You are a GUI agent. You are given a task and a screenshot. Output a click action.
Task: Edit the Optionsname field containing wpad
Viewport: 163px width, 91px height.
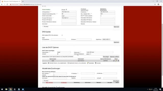pos(64,52)
